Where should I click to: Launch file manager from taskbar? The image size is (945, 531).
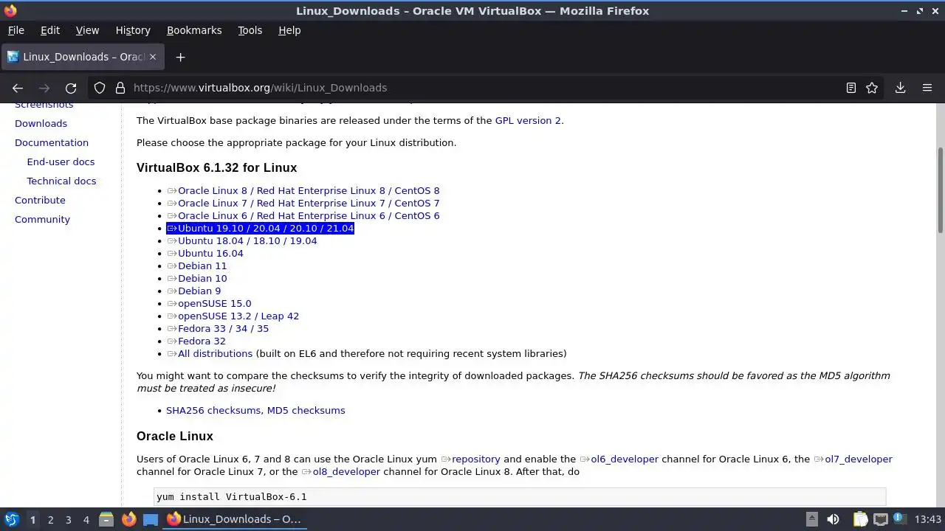pyautogui.click(x=106, y=519)
